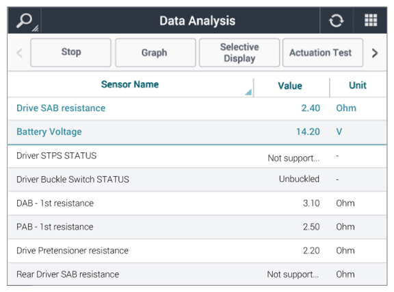Viewport: 394px width, 292px height.
Task: Select Driver Buckle Switch STATUS row
Action: coord(197,180)
